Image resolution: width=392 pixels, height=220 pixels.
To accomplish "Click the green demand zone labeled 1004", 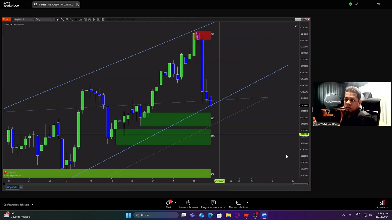I will pyautogui.click(x=163, y=137).
